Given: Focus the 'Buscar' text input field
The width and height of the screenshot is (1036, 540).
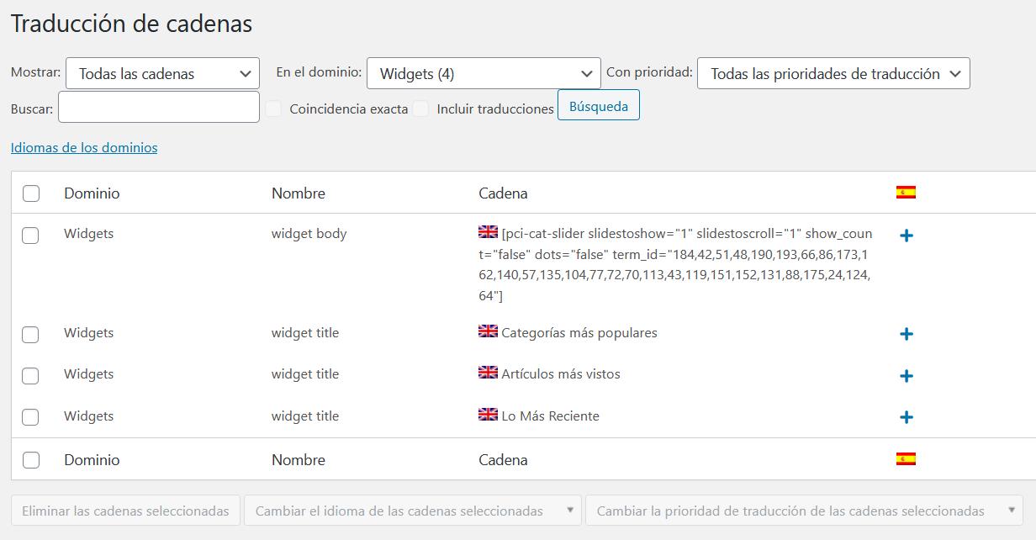Looking at the screenshot, I should 159,108.
